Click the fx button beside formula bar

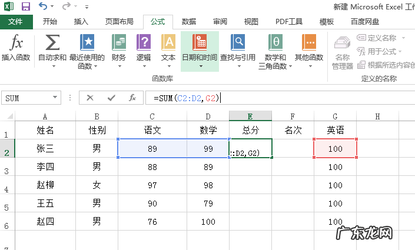132,98
